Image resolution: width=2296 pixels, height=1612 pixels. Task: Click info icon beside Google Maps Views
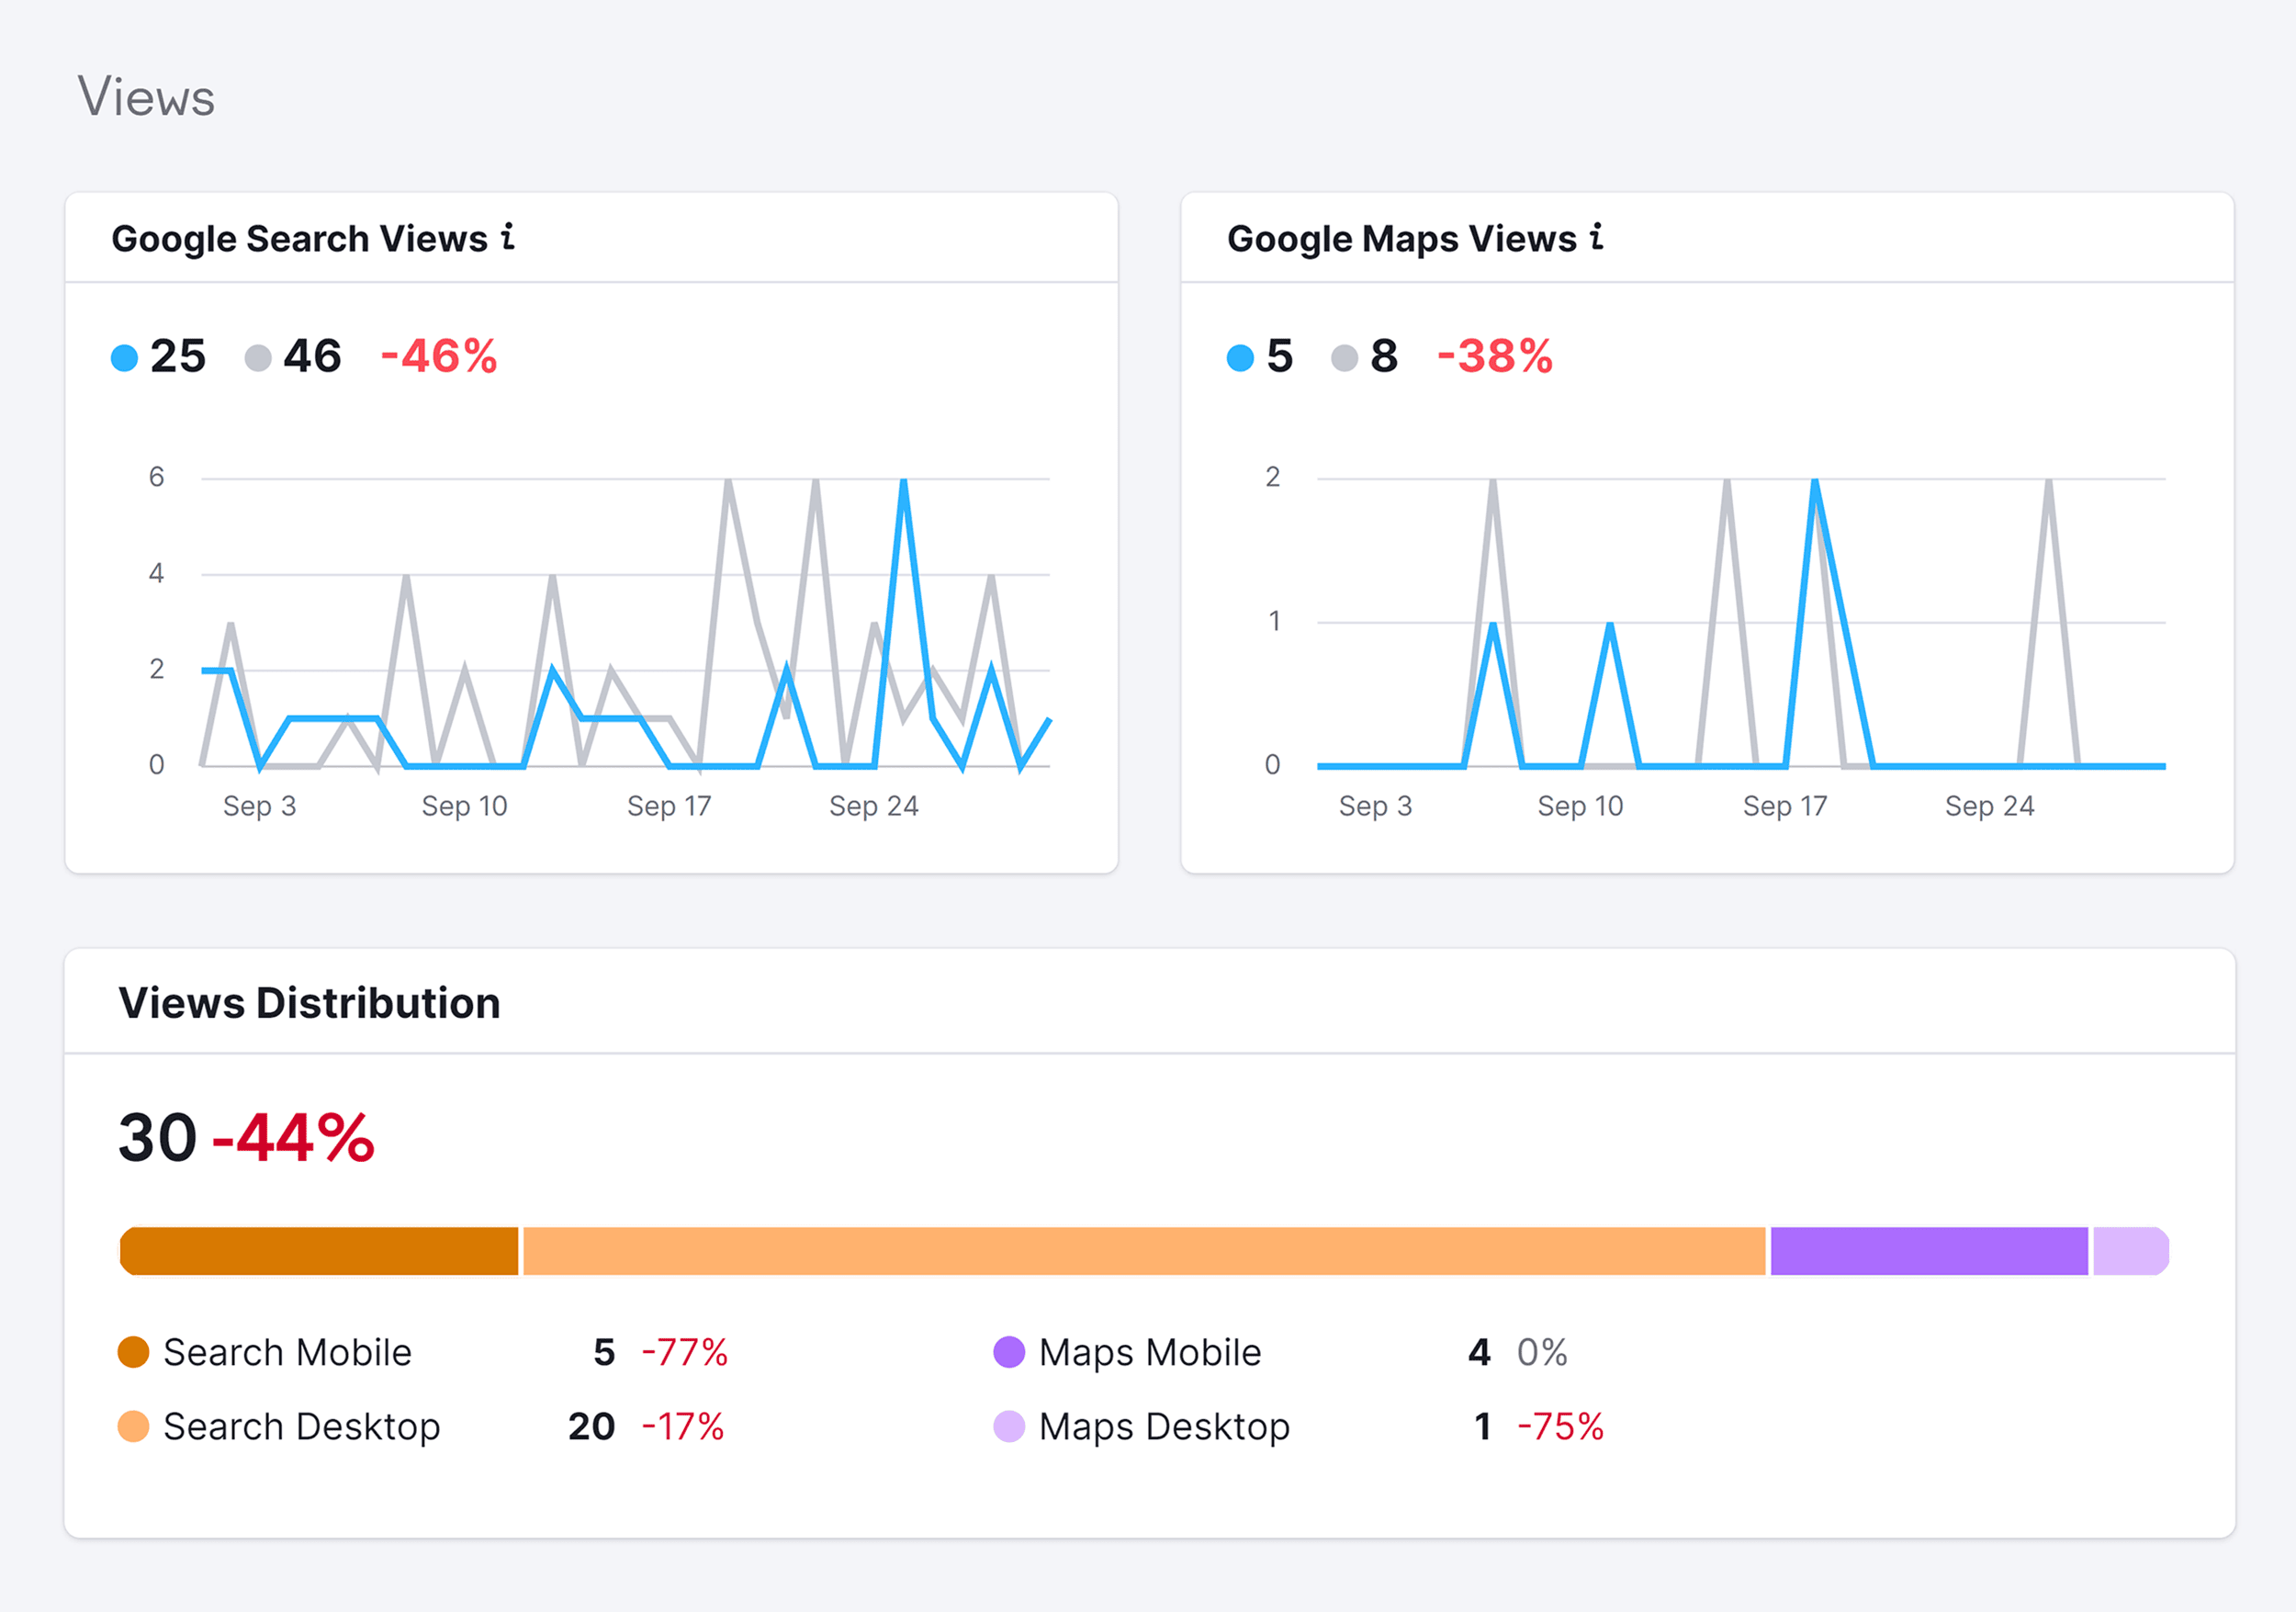(x=1596, y=237)
